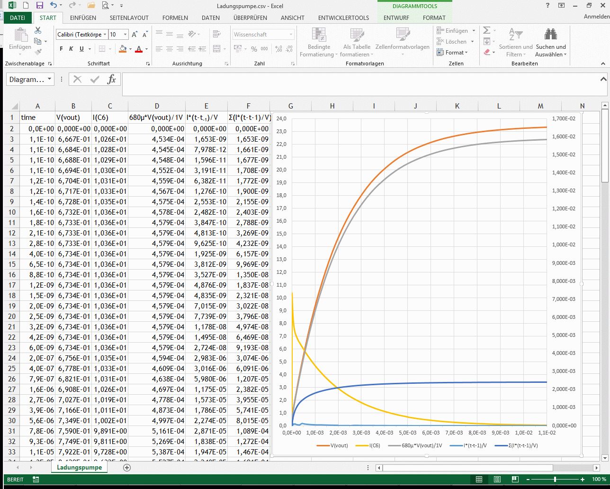Zoom out with the minus button
Viewport: 610px width, 489px height.
529,480
